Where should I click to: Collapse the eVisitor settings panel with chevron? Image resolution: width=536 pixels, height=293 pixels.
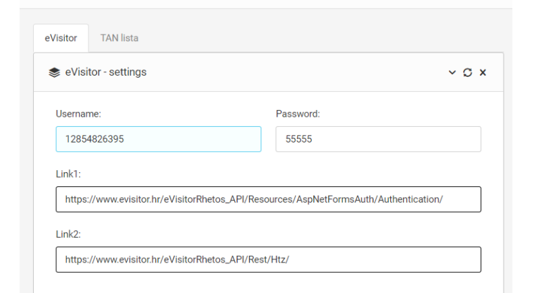click(x=452, y=72)
